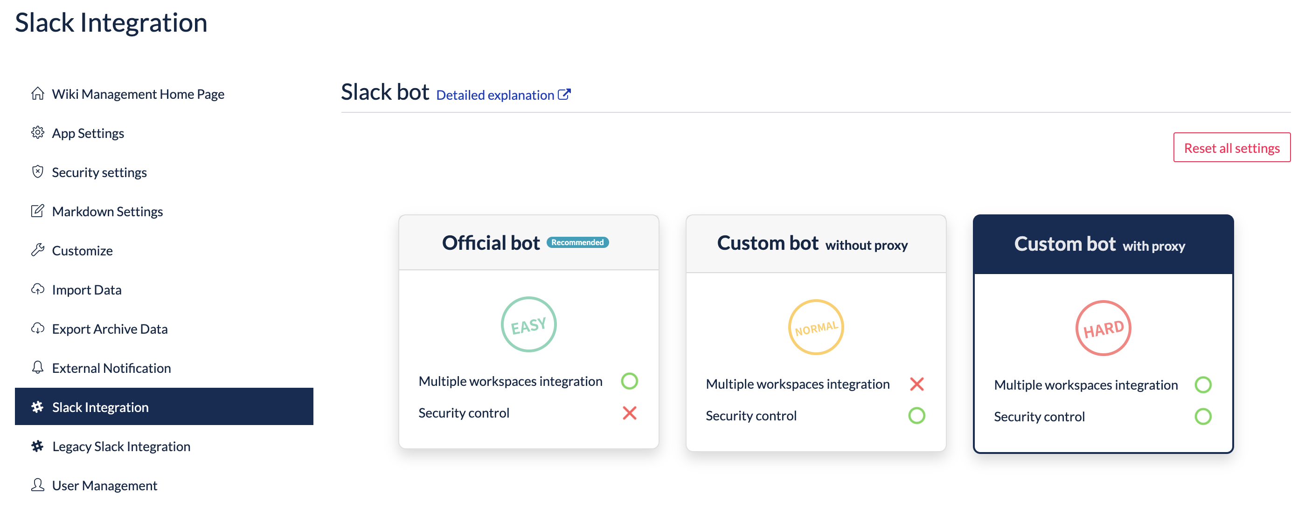1305x508 pixels.
Task: Go to App Settings
Action: 164,132
